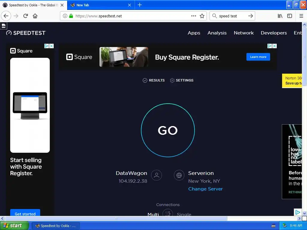Click the Serverion server name

[201, 173]
